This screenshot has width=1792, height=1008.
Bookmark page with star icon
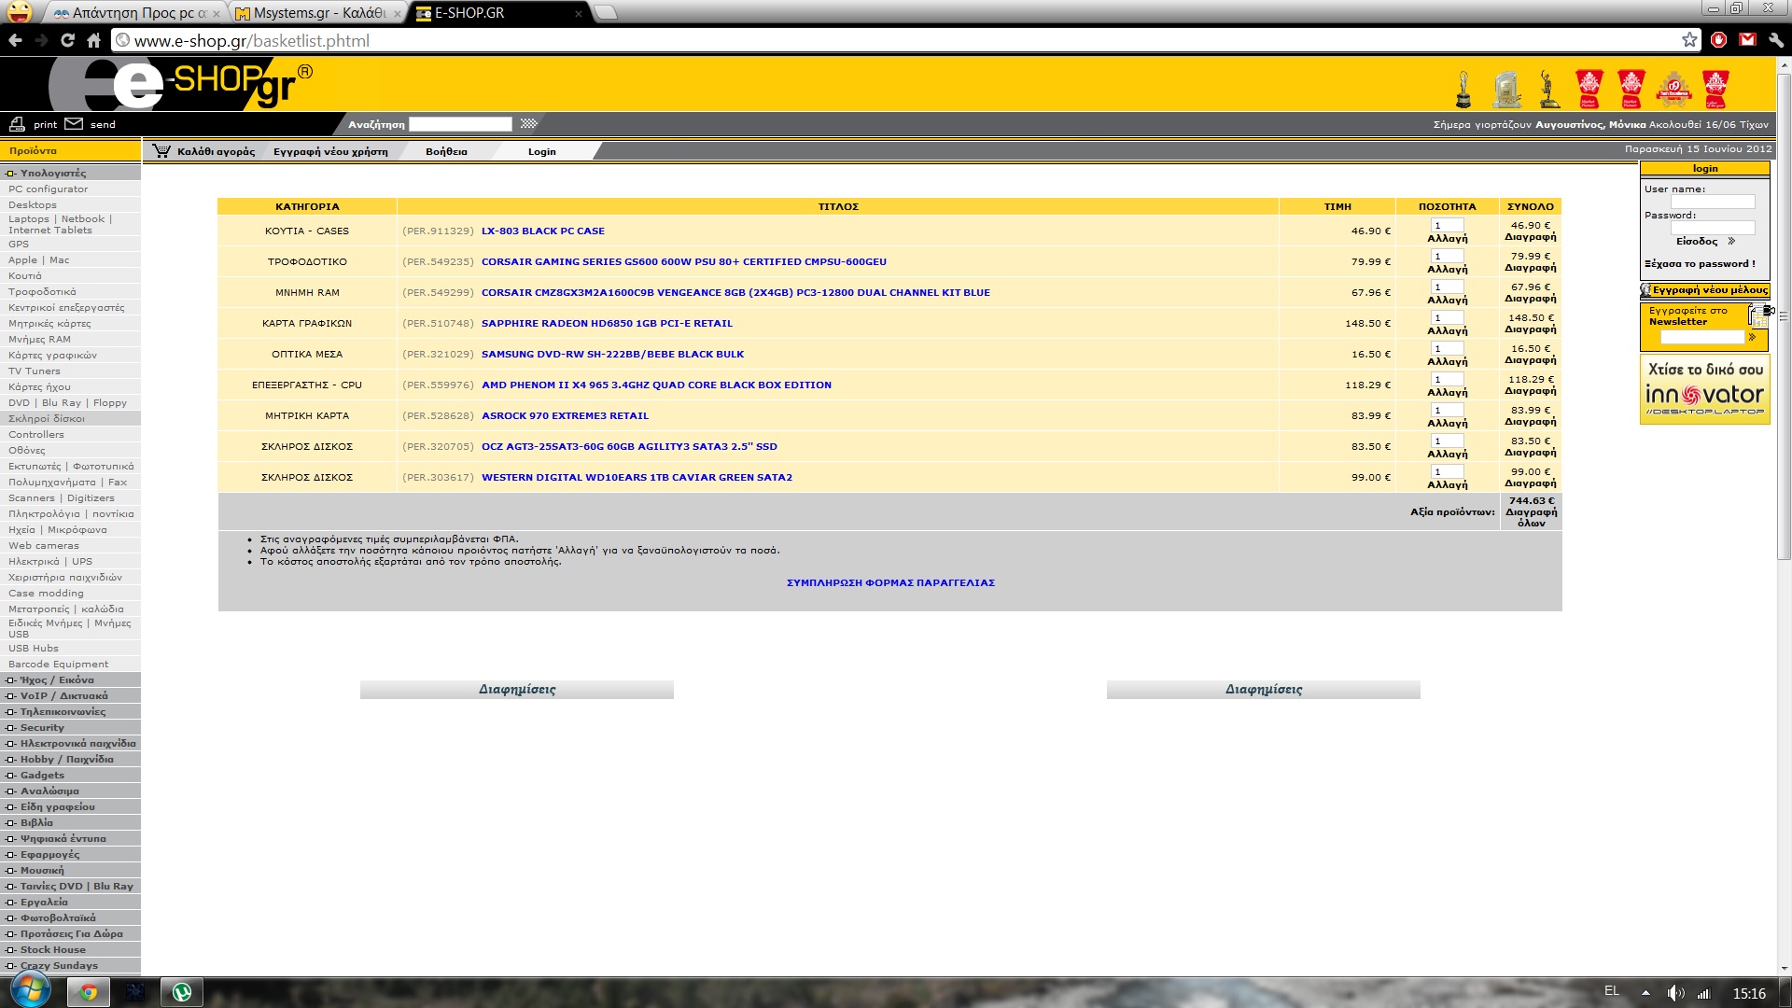coord(1689,40)
